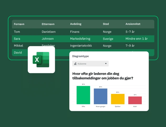Click the 7–9 år seniority cell
Viewport: 166px width, 127px height.
[130, 46]
